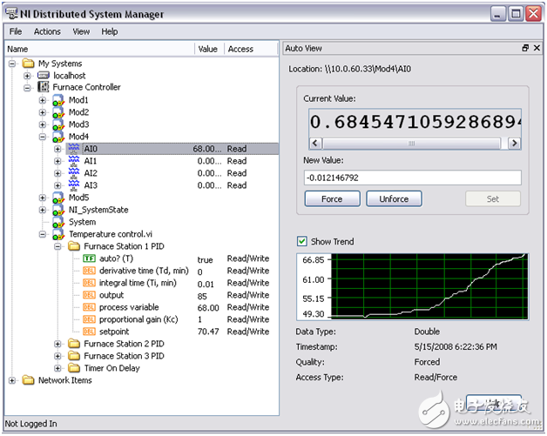
Task: Click the Unforce button
Action: [394, 198]
